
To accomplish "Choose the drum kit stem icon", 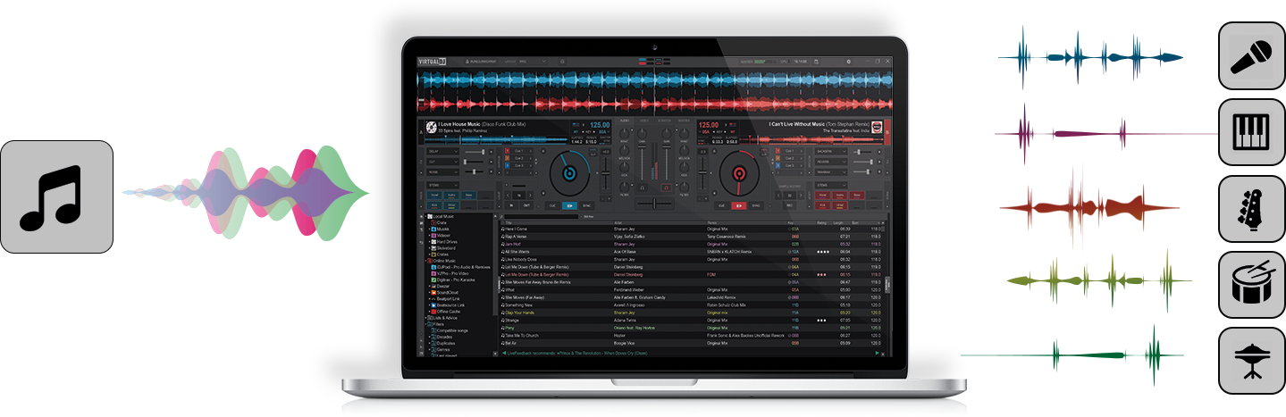I will coord(1251,284).
